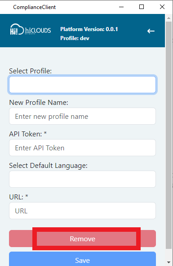
Task: Click the API Token input field
Action: tap(82, 148)
